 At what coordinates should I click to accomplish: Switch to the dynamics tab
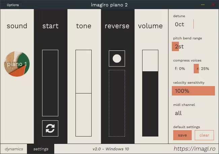click(x=14, y=149)
